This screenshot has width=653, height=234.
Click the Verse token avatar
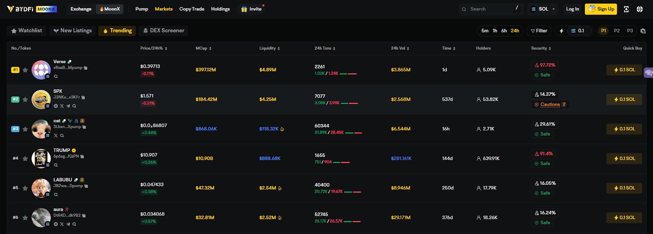coord(41,70)
